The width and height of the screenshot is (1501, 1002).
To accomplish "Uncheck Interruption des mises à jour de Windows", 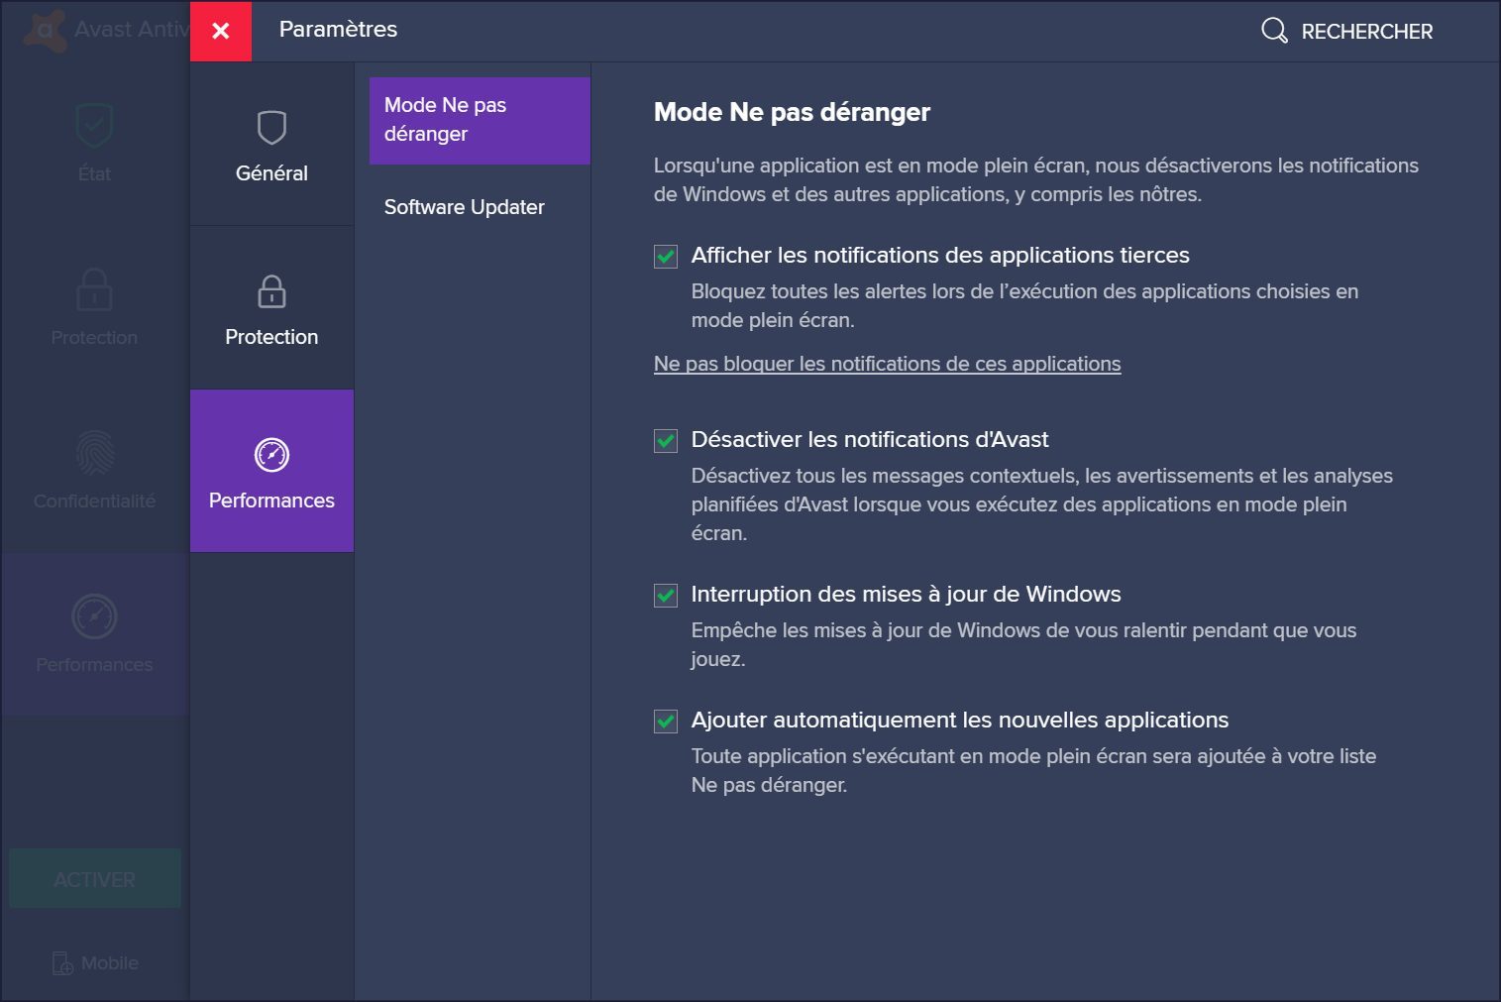I will pyautogui.click(x=666, y=596).
